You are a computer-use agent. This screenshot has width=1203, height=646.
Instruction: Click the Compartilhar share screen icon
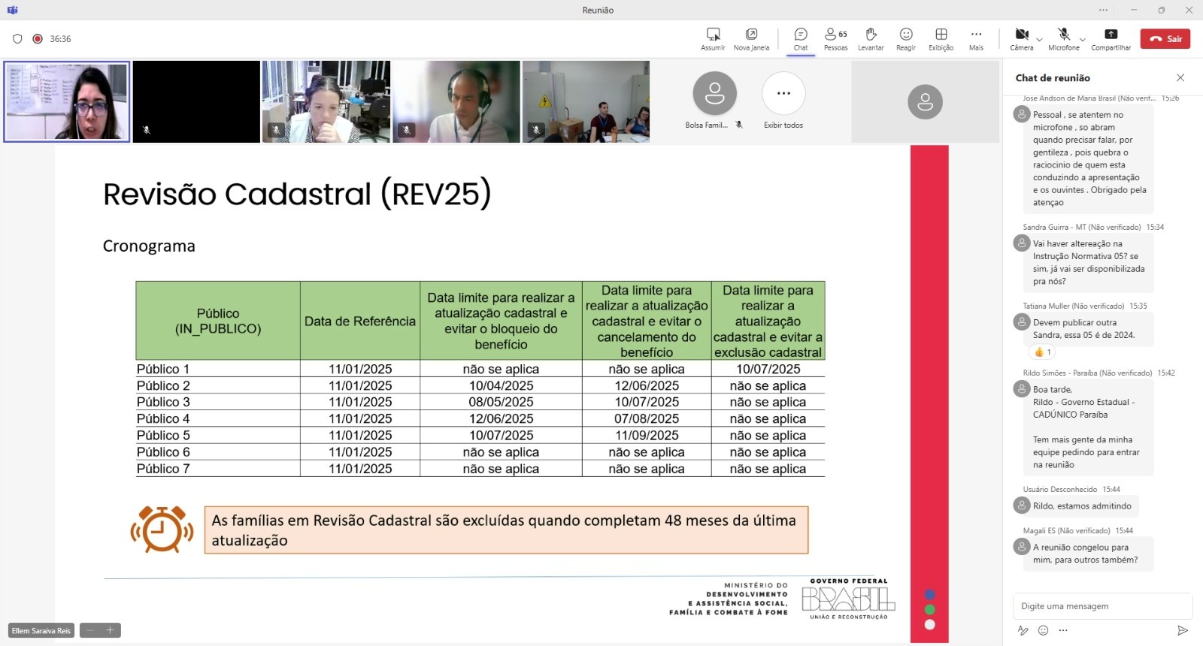pos(1111,35)
